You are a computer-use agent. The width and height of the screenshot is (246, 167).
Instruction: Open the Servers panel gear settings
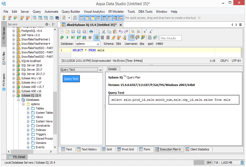coord(47,24)
